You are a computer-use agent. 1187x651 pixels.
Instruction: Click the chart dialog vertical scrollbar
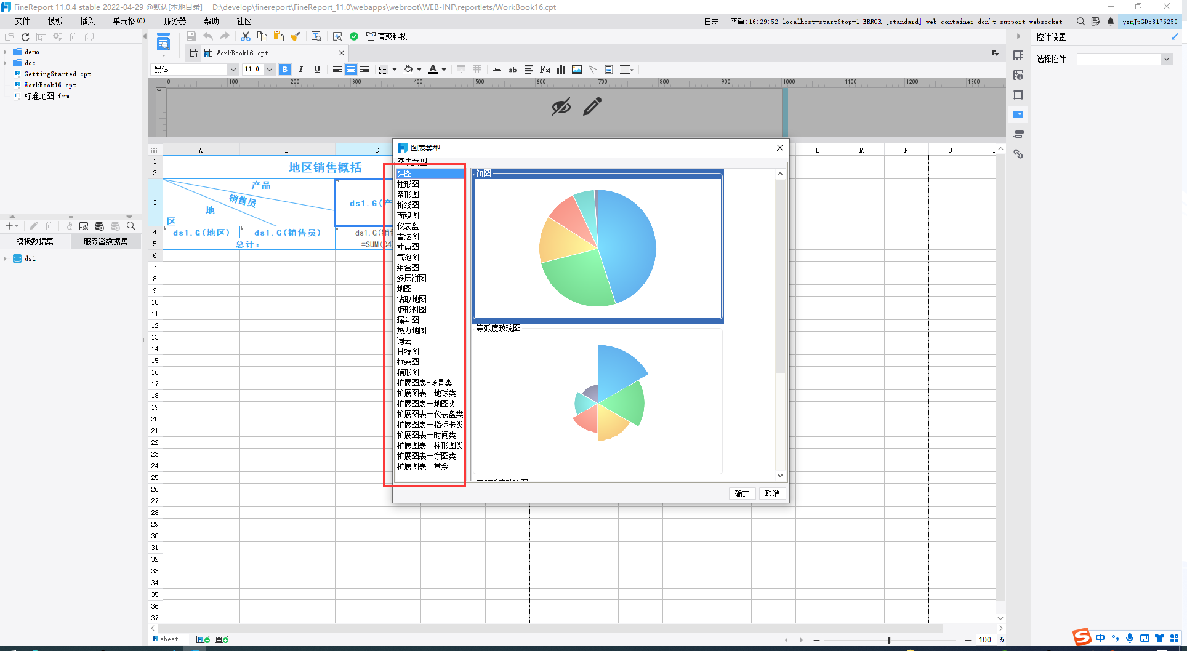pyautogui.click(x=780, y=277)
